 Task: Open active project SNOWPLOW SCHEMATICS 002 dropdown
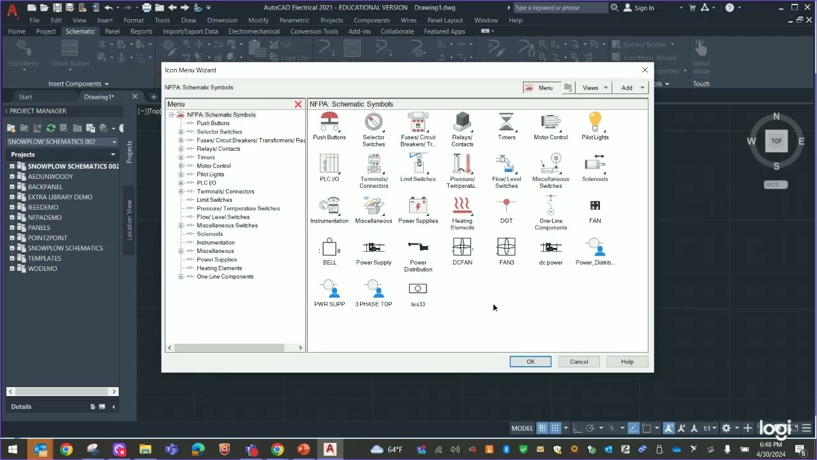coord(62,142)
